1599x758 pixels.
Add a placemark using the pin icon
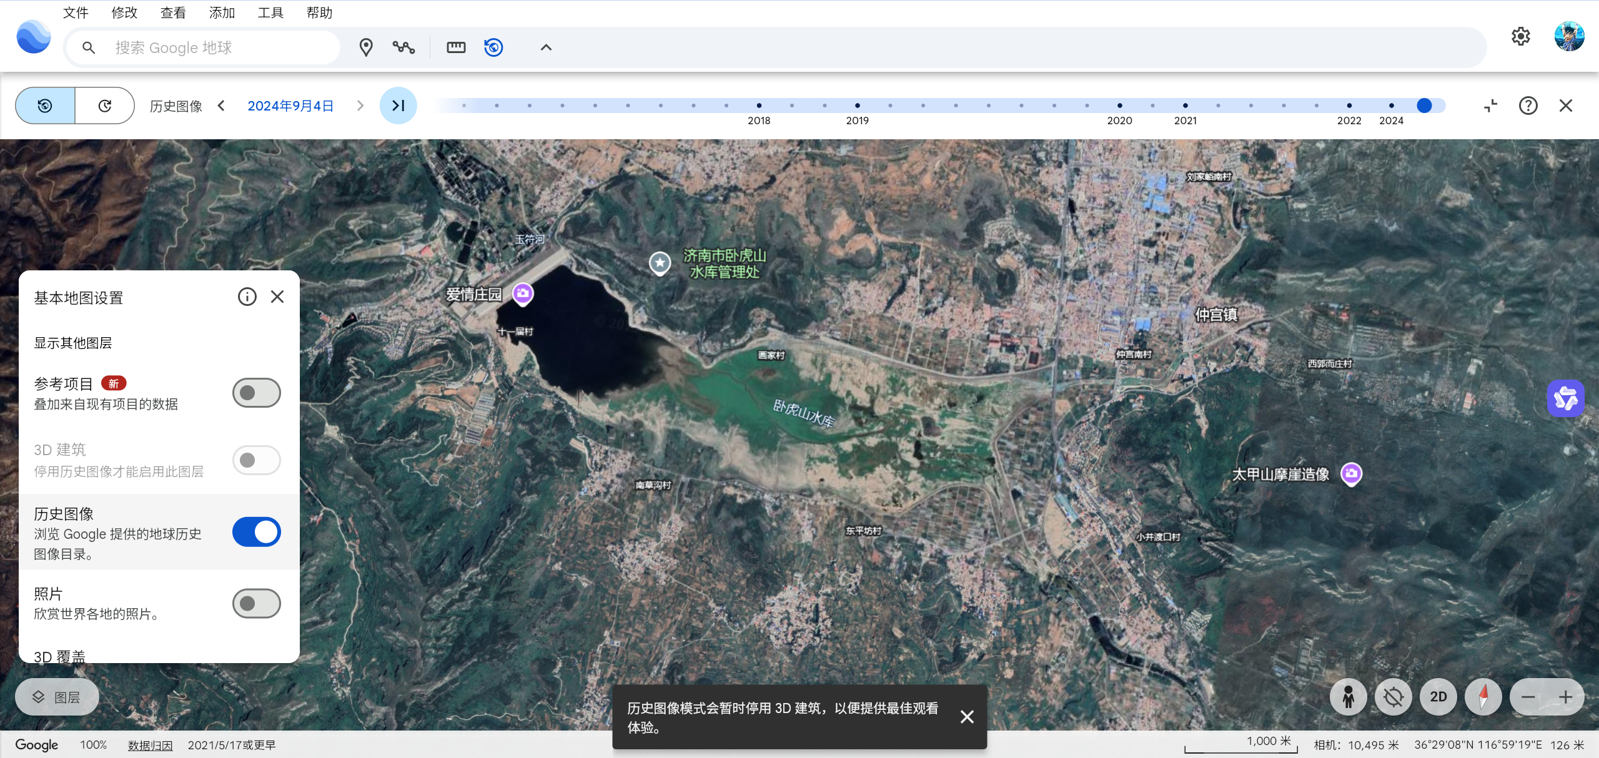pyautogui.click(x=366, y=47)
